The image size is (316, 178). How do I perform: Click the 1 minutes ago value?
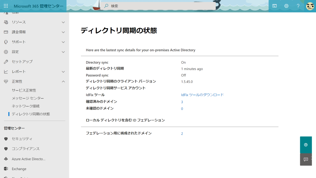coord(192,69)
